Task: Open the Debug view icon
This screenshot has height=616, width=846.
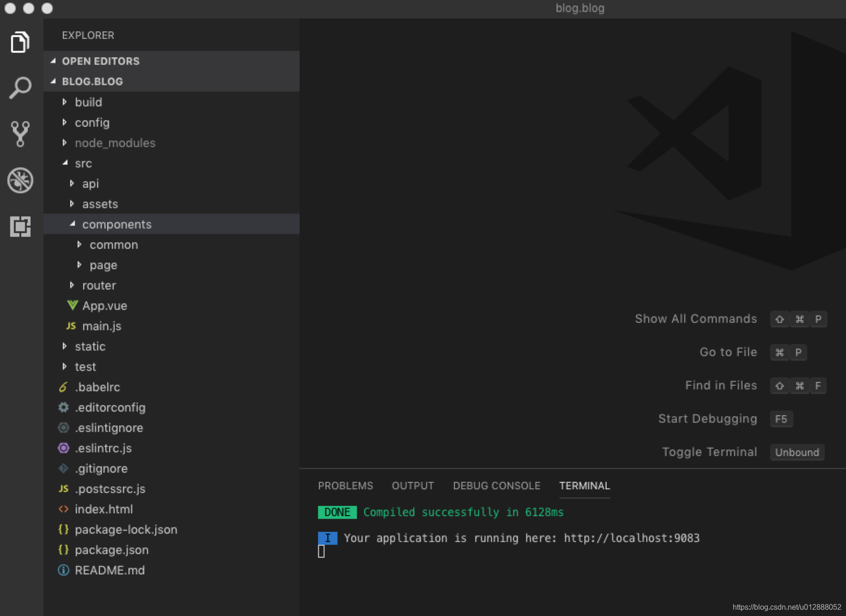Action: click(x=20, y=180)
